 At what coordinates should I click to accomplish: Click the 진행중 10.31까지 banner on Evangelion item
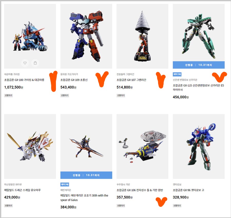coord(86,175)
